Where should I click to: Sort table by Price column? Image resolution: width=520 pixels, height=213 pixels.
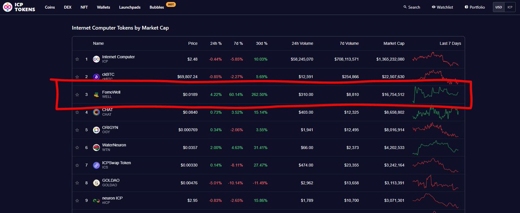point(193,44)
